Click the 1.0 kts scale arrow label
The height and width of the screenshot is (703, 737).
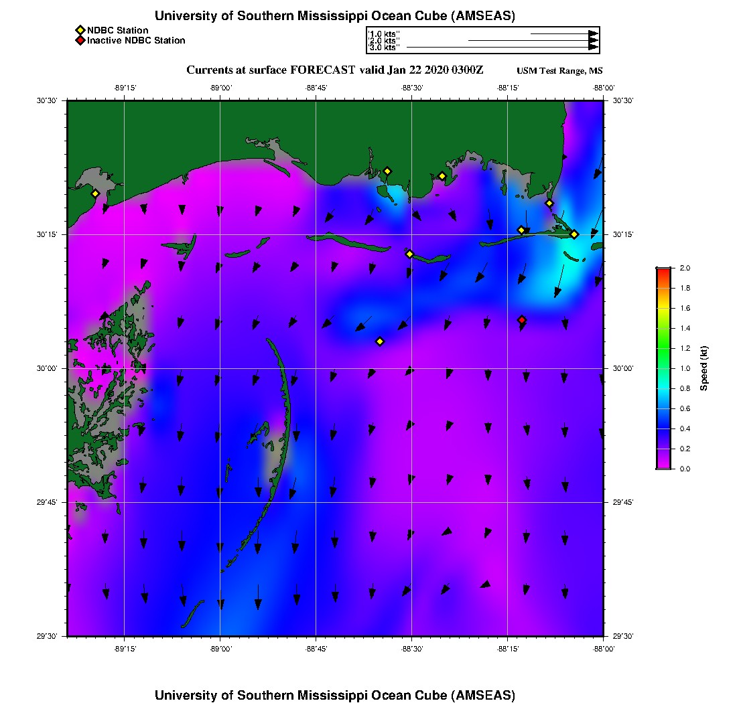[383, 33]
